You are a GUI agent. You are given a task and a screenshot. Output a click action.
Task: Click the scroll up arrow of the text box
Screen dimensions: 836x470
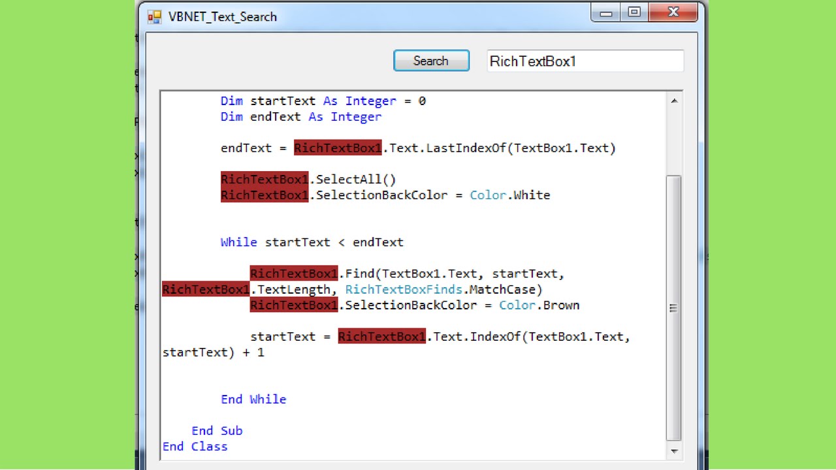click(673, 101)
